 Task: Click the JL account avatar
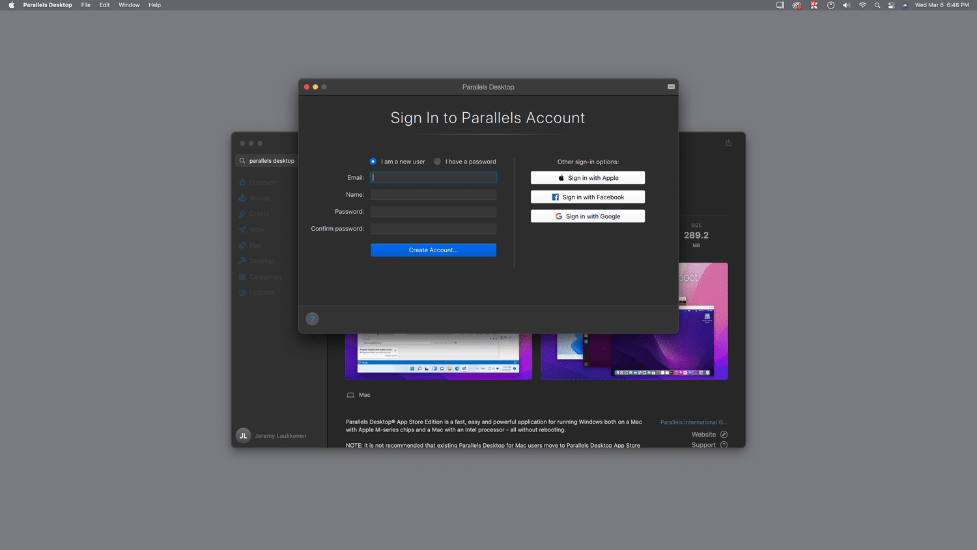coord(243,436)
